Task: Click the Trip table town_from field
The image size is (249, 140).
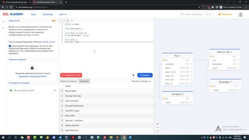Action: pos(177,72)
